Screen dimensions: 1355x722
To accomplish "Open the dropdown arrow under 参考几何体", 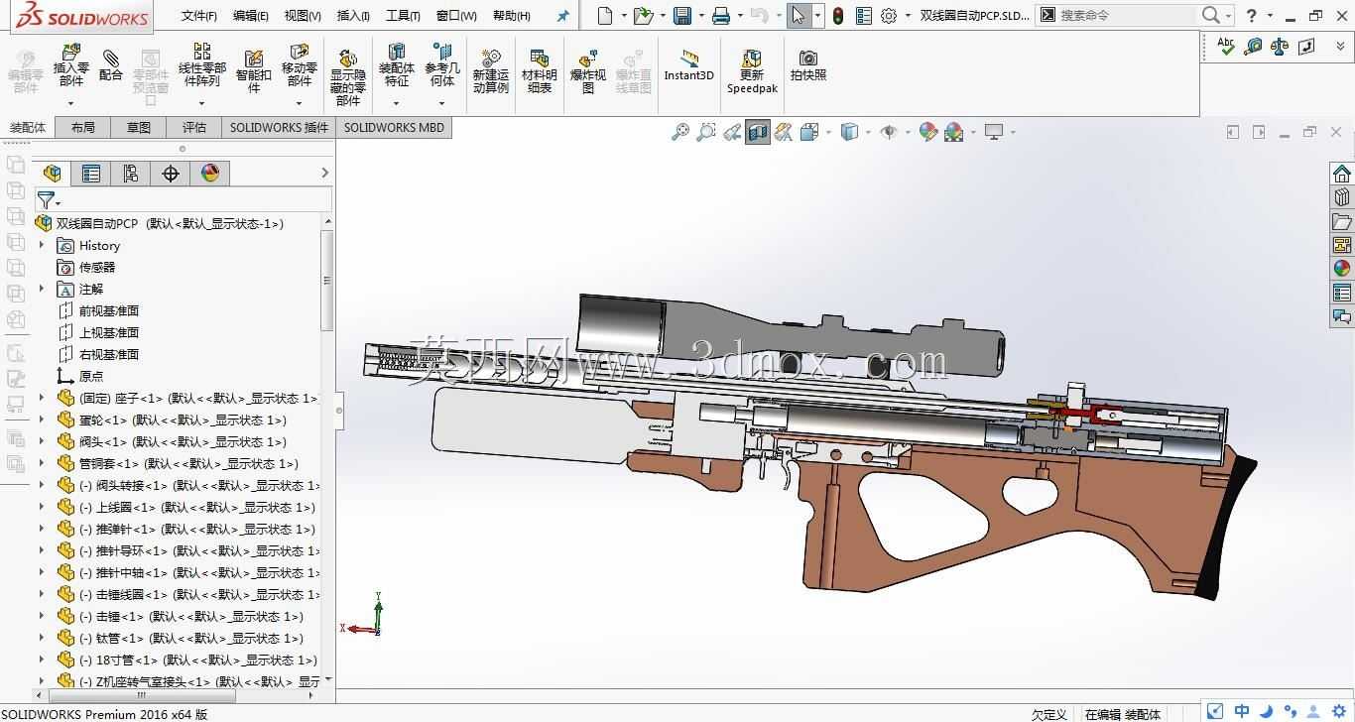I will pos(442,103).
